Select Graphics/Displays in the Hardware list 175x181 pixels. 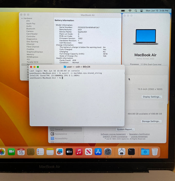(35, 52)
